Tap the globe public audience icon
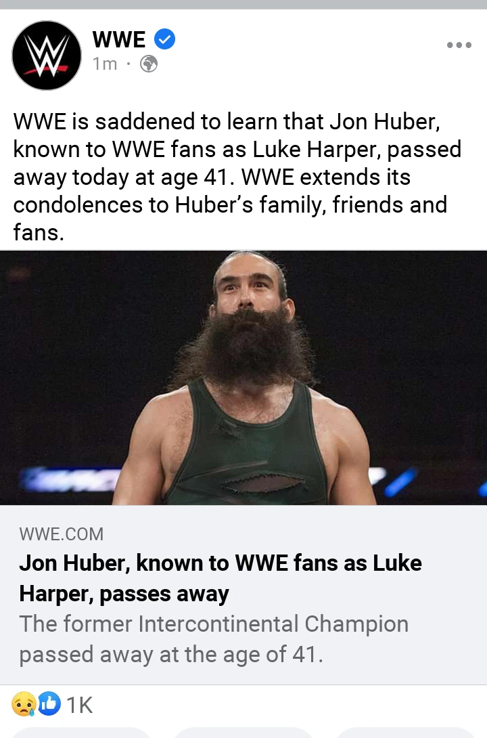The width and height of the screenshot is (487, 738). click(149, 64)
